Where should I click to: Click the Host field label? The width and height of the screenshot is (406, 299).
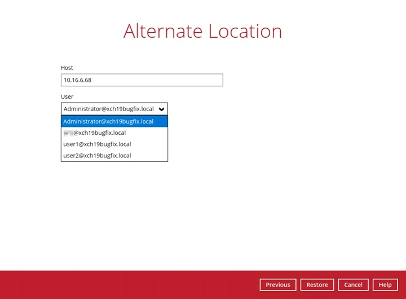pos(67,68)
